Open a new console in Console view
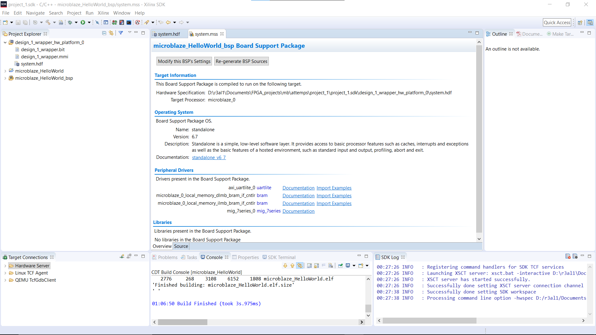Viewport: 596px width, 335px height. click(361, 266)
